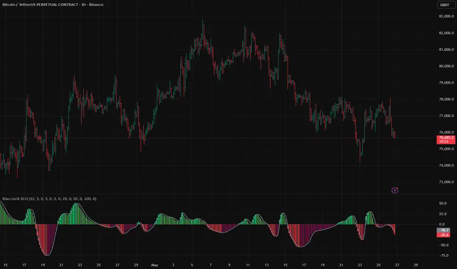
Task: Click the date label 27 near chart end
Action: [x=397, y=265]
